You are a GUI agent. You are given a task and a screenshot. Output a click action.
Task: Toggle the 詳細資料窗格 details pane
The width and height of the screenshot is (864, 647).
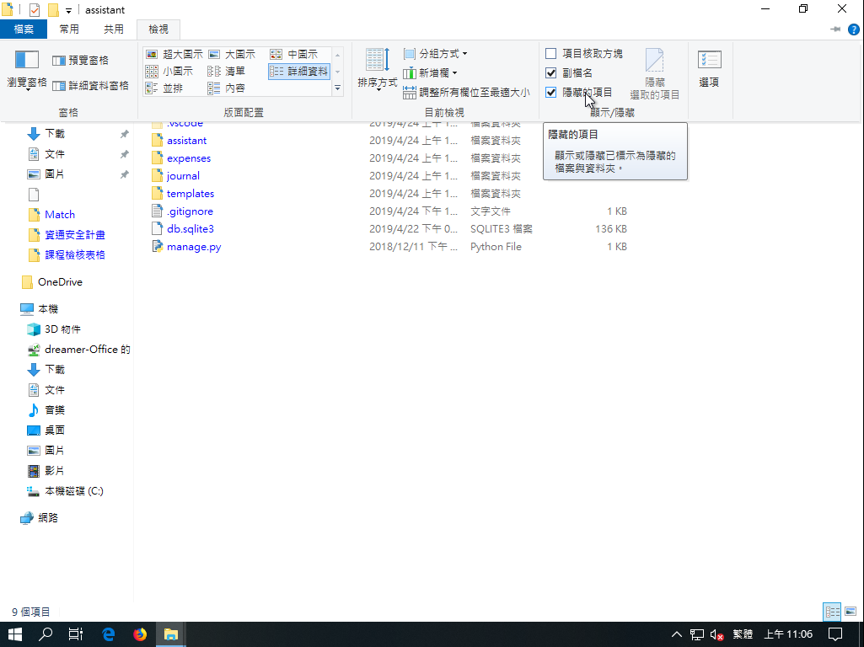(90, 86)
